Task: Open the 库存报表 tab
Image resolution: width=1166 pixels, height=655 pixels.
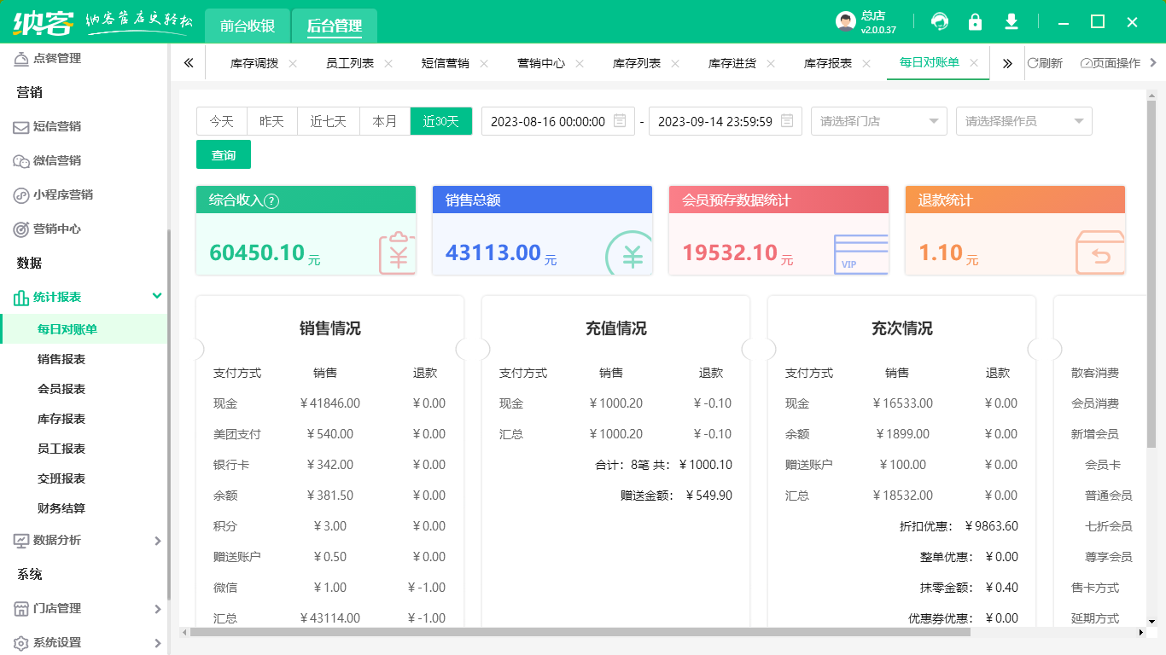Action: [831, 62]
